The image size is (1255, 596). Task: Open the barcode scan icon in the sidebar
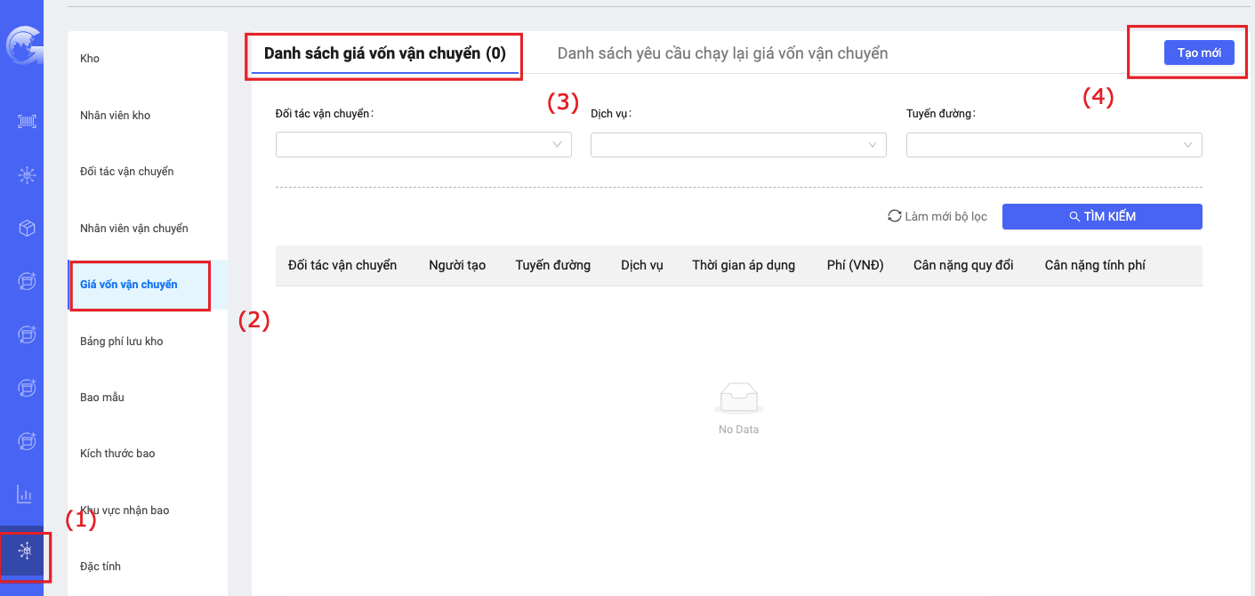coord(27,122)
